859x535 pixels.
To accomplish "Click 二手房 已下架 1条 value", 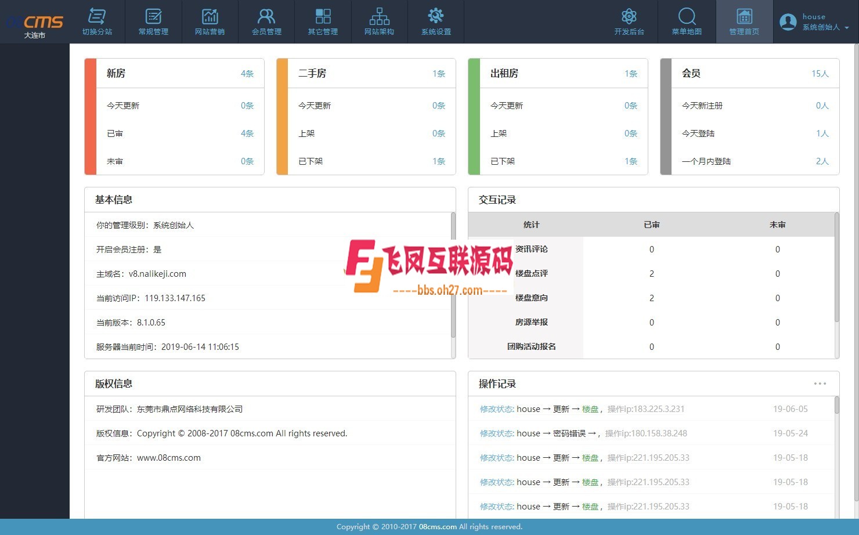I will click(439, 161).
